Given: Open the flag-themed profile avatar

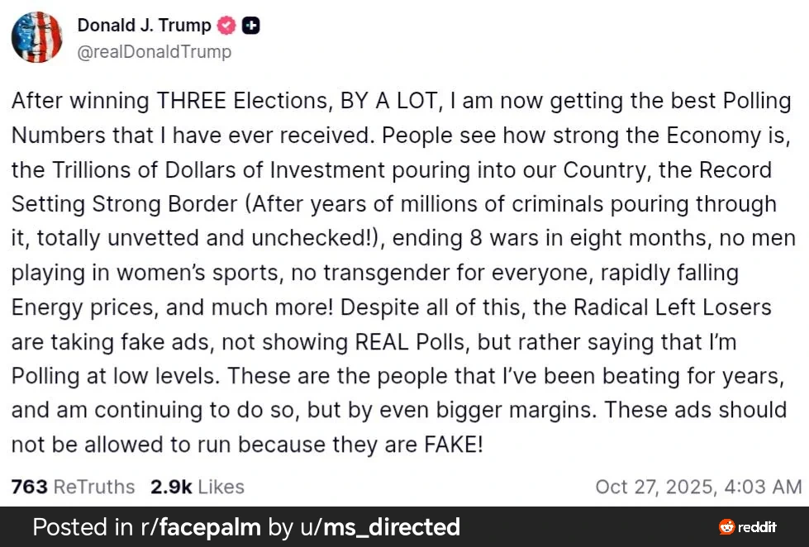Looking at the screenshot, I should [37, 37].
